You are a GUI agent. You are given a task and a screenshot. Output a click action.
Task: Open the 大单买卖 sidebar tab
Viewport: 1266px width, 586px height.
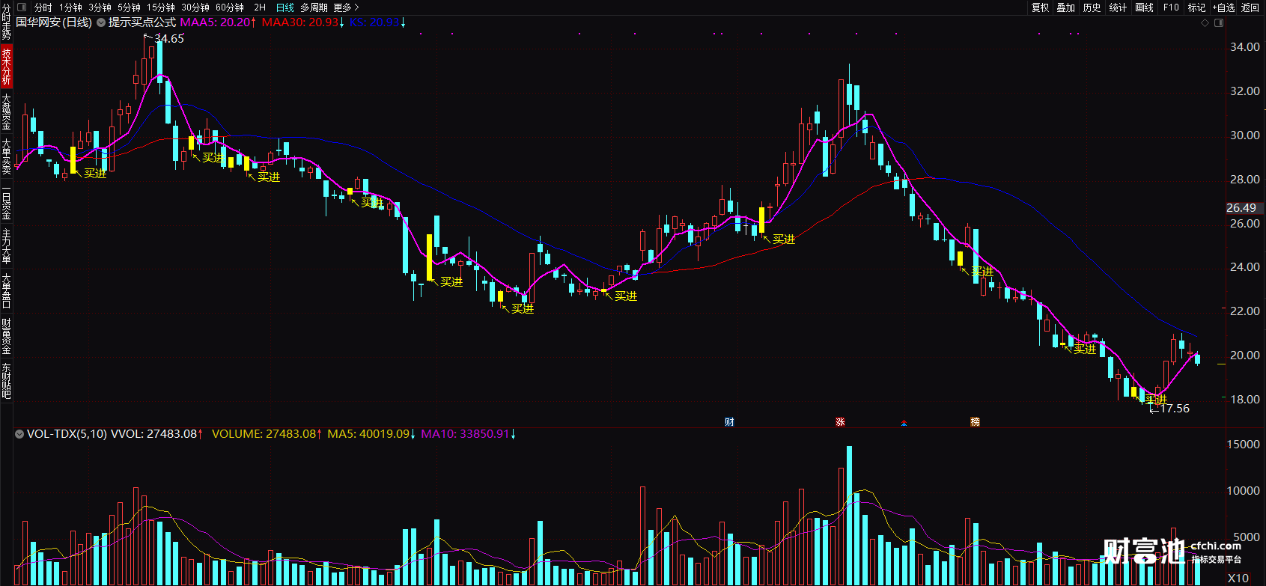coord(6,156)
